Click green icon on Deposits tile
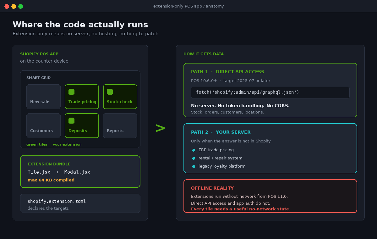377x239 pixels. [x=71, y=120]
